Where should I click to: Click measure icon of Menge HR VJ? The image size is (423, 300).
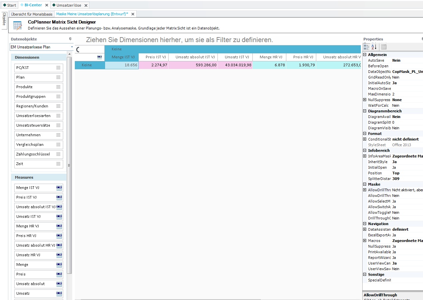[59, 226]
